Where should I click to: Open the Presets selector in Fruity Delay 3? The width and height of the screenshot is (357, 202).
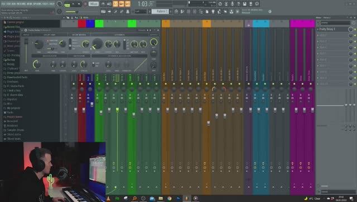coord(142,30)
